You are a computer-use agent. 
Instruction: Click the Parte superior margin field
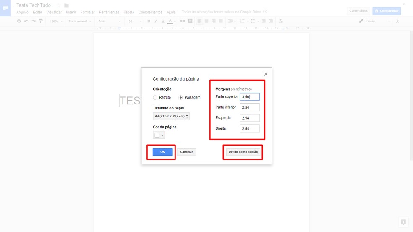click(x=250, y=97)
